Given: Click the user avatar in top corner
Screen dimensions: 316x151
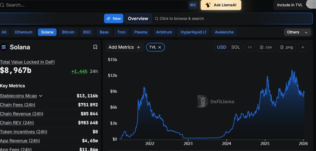Looking at the screenshot, I should 311,4.
